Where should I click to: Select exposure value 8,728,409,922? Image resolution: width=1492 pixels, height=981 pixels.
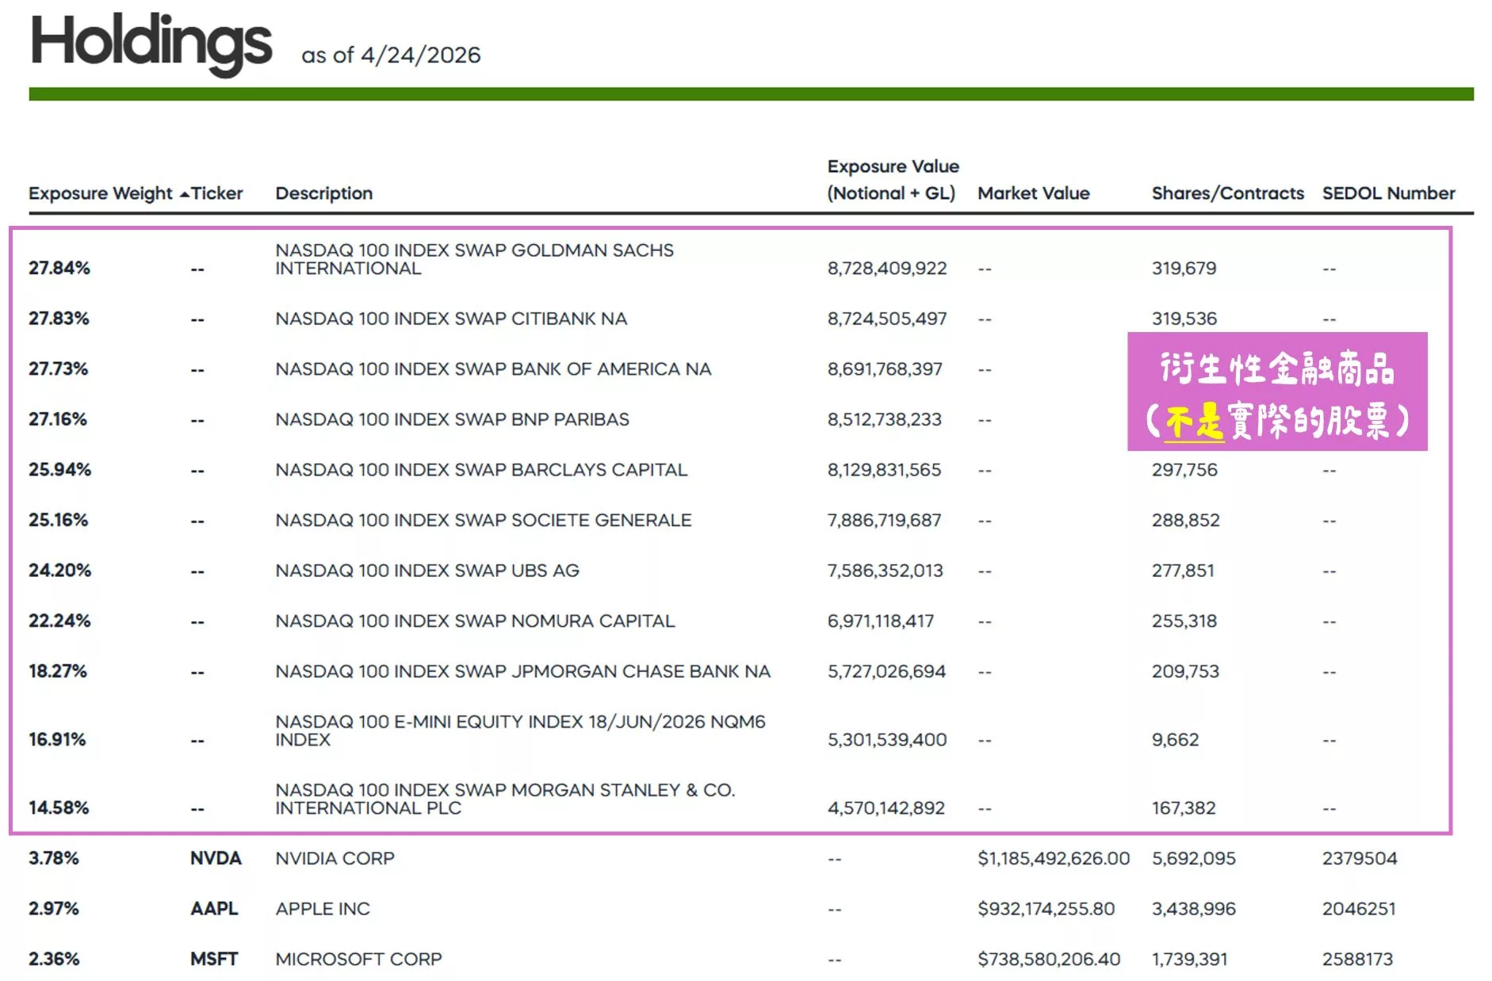pyautogui.click(x=887, y=268)
